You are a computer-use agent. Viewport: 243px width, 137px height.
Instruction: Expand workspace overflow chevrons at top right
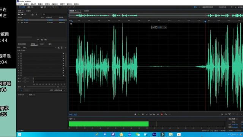pyautogui.click(x=232, y=7)
